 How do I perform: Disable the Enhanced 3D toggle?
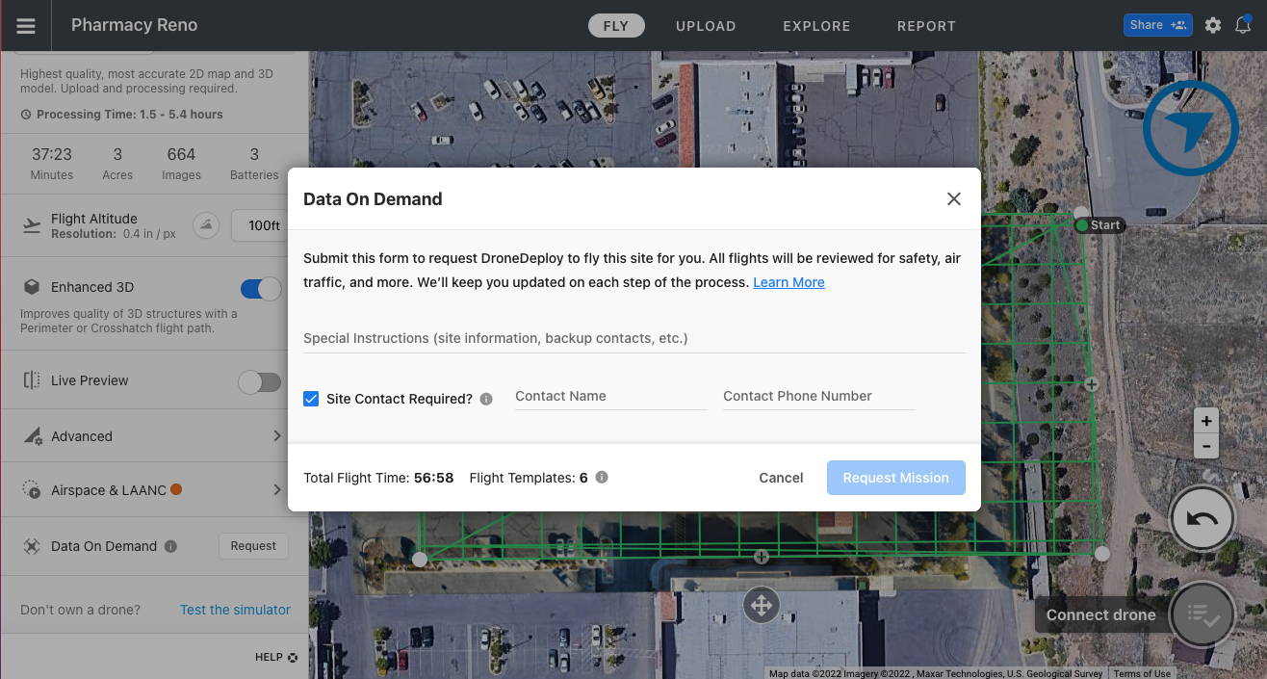coord(258,287)
